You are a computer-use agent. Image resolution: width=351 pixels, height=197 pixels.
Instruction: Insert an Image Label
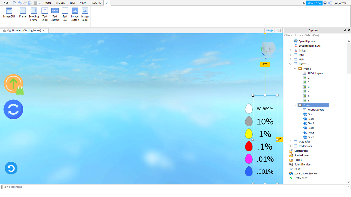click(x=85, y=14)
